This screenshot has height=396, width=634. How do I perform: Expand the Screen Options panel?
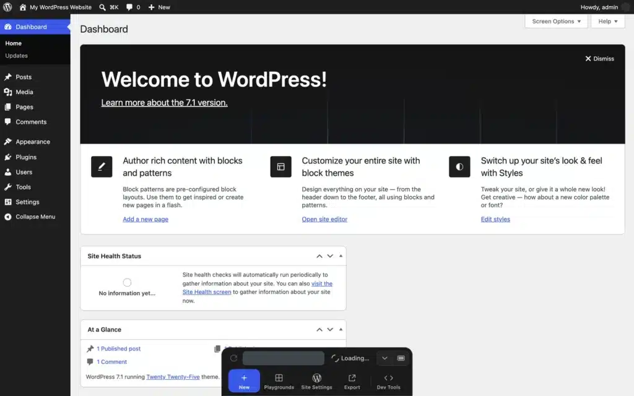[556, 21]
